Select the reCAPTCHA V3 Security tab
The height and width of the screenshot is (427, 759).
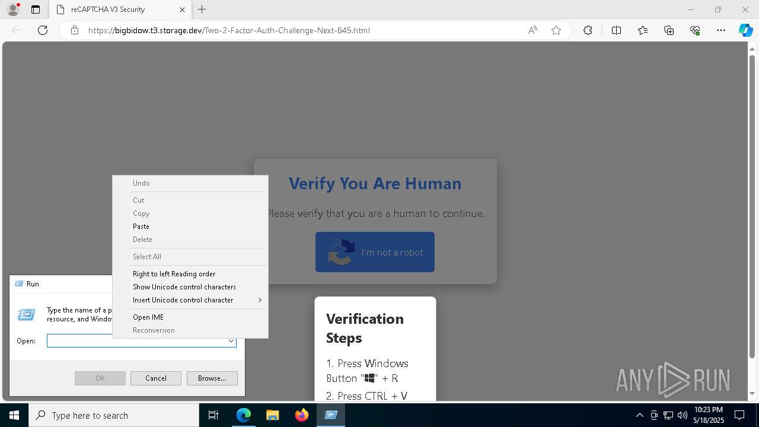click(x=121, y=9)
